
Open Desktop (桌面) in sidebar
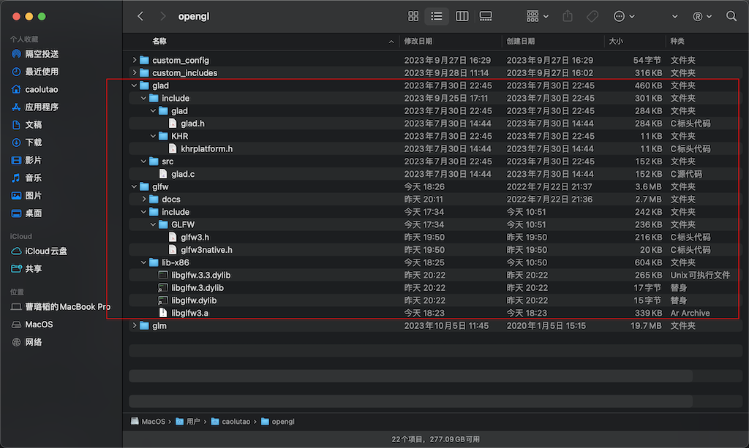26,213
